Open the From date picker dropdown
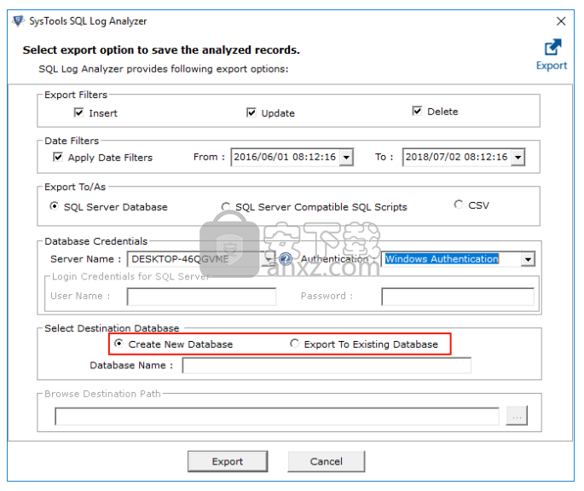This screenshot has height=491, width=584. click(346, 157)
